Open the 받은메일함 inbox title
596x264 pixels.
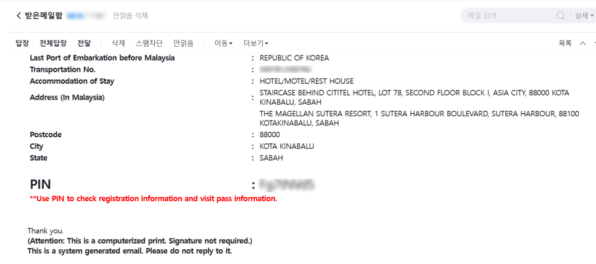[44, 16]
